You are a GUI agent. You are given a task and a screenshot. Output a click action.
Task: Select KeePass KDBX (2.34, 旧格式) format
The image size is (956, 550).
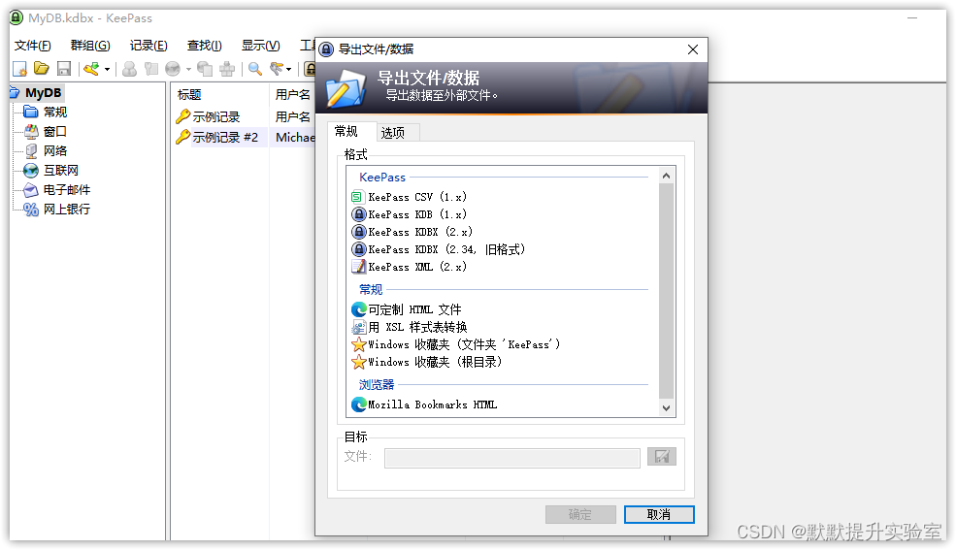[446, 249]
